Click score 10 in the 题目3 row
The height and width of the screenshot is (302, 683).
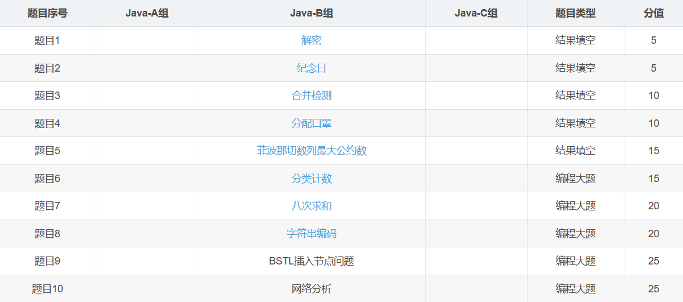[653, 96]
